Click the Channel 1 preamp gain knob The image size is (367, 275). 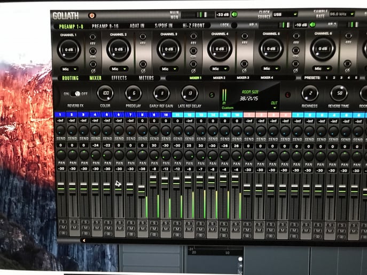[x=69, y=50]
